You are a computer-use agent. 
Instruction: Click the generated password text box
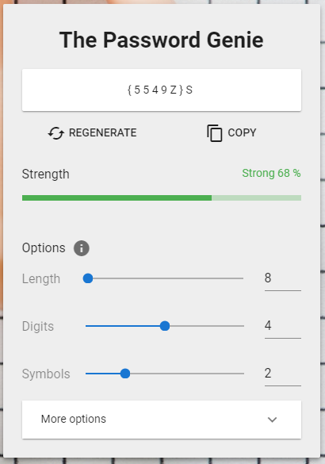(162, 90)
